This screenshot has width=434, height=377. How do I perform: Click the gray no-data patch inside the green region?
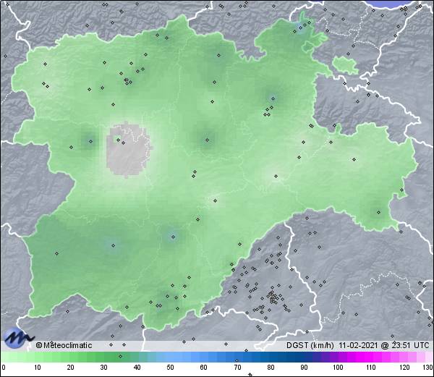pos(128,150)
